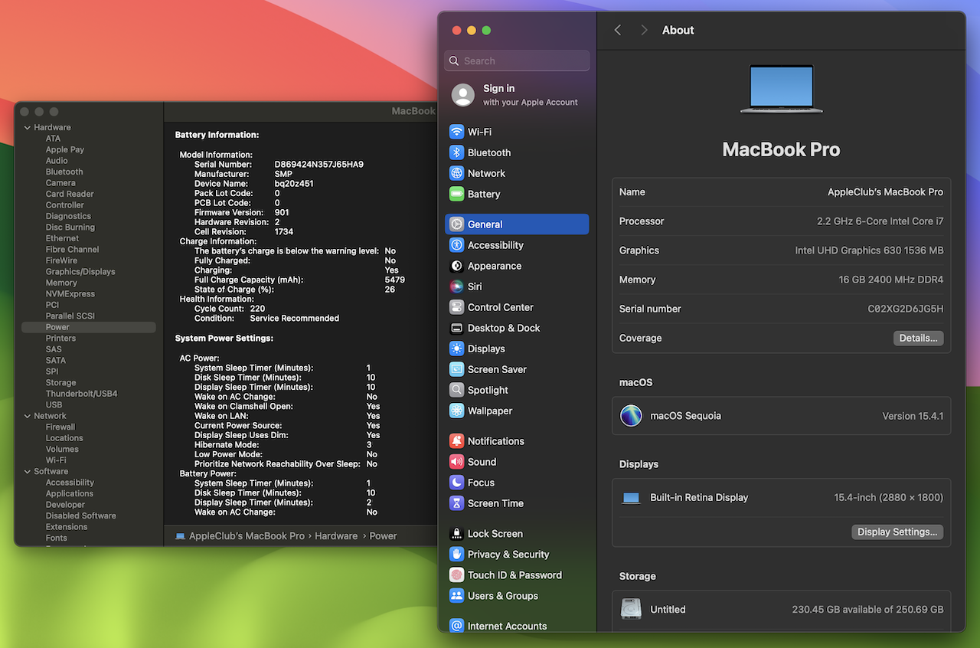
Task: Select Apple Pay in System Information sidebar
Action: point(65,149)
